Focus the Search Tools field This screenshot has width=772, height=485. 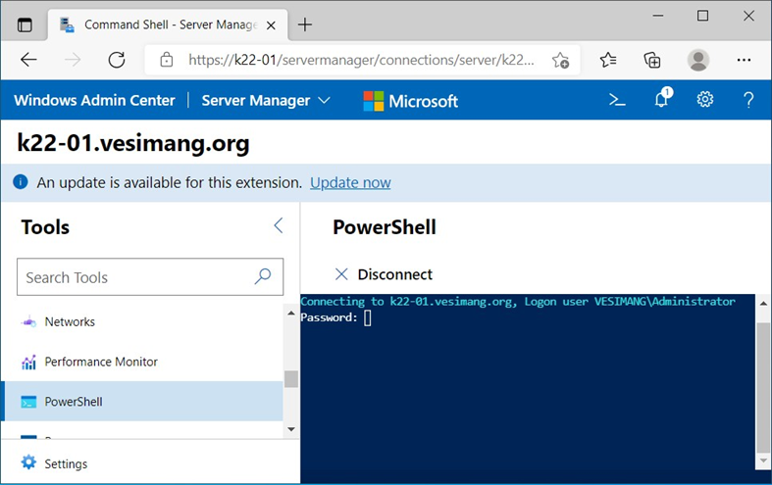pyautogui.click(x=150, y=277)
